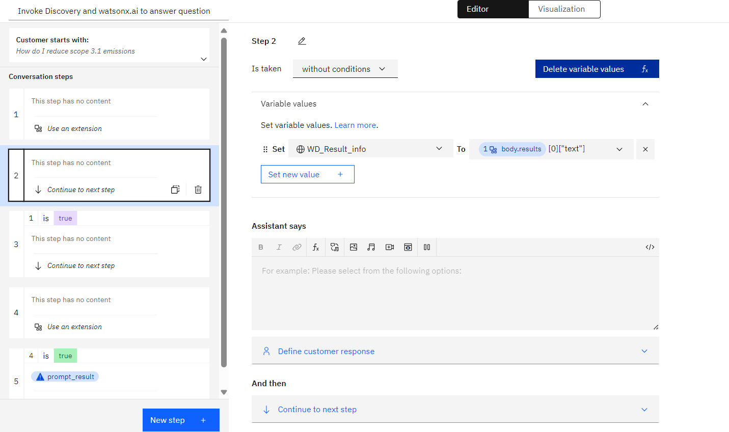729x432 pixels.
Task: Remove the WD_Result_info variable assignment row
Action: [645, 149]
